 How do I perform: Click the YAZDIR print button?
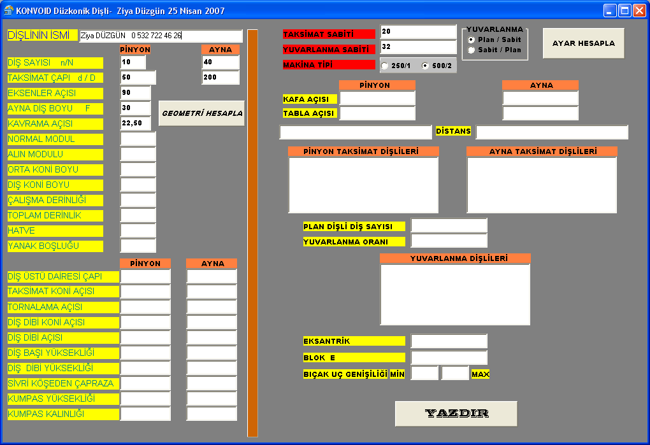(456, 413)
